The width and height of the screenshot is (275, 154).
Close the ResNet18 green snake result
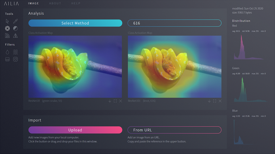120,101
